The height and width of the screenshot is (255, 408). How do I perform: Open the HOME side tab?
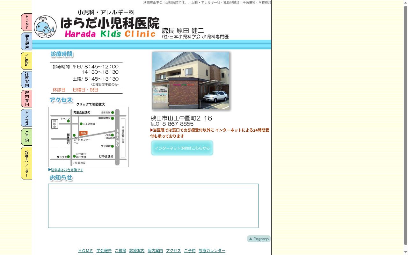[x=26, y=22]
